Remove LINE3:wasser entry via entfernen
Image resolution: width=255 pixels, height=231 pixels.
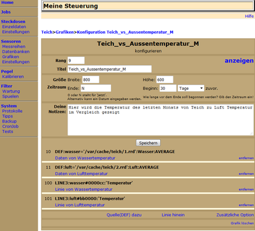pos(246,190)
